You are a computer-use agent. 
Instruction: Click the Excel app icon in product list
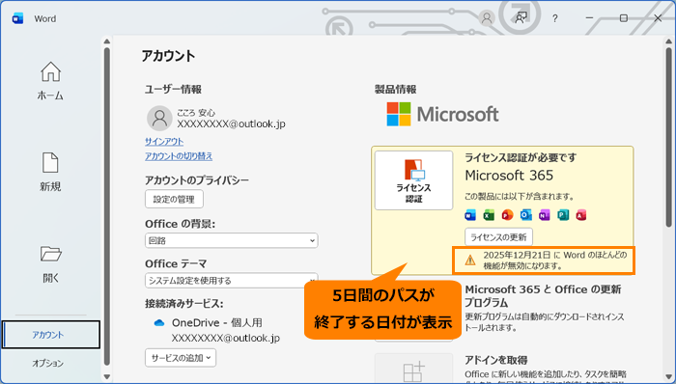pyautogui.click(x=489, y=214)
